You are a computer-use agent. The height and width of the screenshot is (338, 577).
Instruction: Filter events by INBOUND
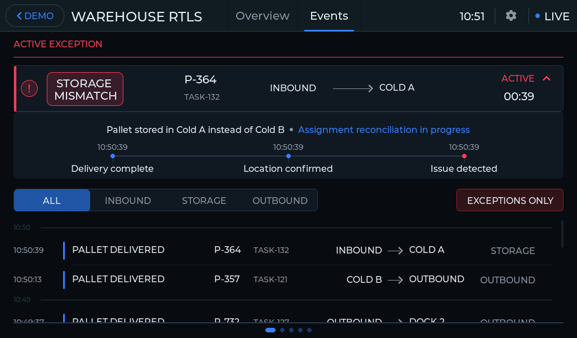[x=128, y=201]
